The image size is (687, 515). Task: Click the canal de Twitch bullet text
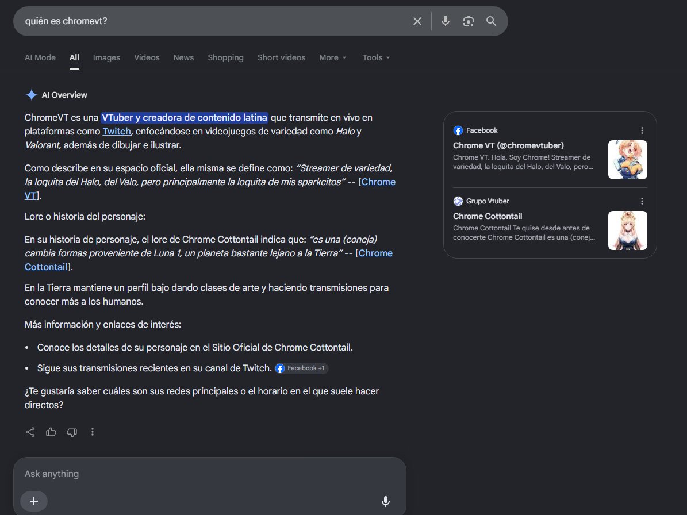(x=155, y=368)
